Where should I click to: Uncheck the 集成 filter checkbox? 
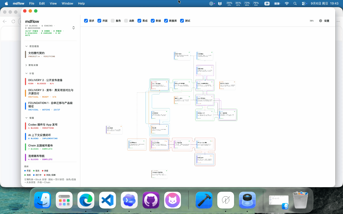click(x=139, y=21)
